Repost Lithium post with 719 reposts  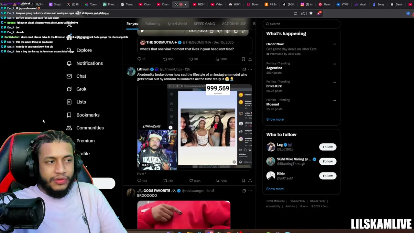[168, 181]
